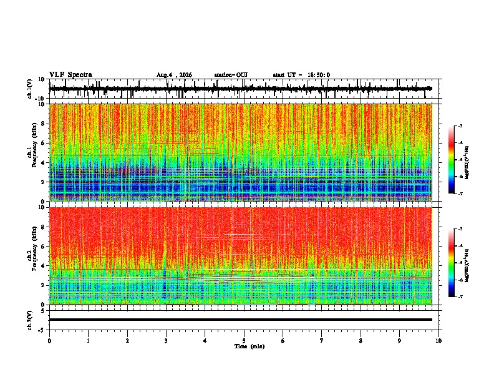Select the 'start UT = 18:50: 0' text
Screen dimensions: 494x382
pos(301,75)
